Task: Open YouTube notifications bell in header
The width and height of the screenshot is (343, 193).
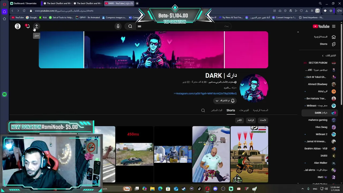Action: (27, 26)
